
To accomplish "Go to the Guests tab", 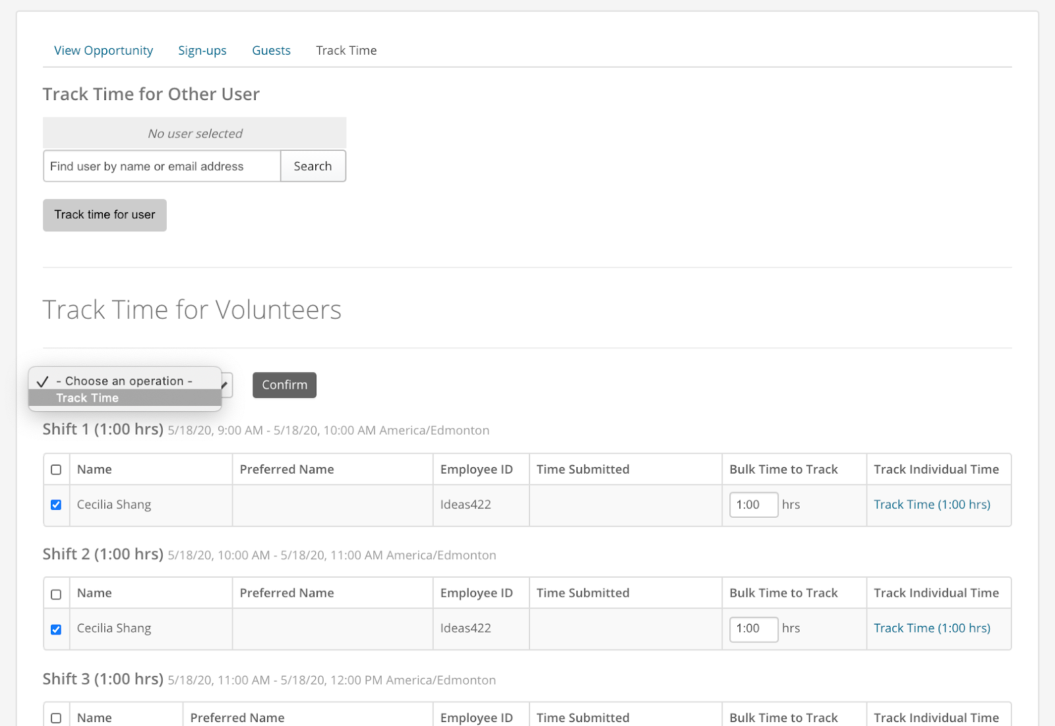I will [271, 51].
